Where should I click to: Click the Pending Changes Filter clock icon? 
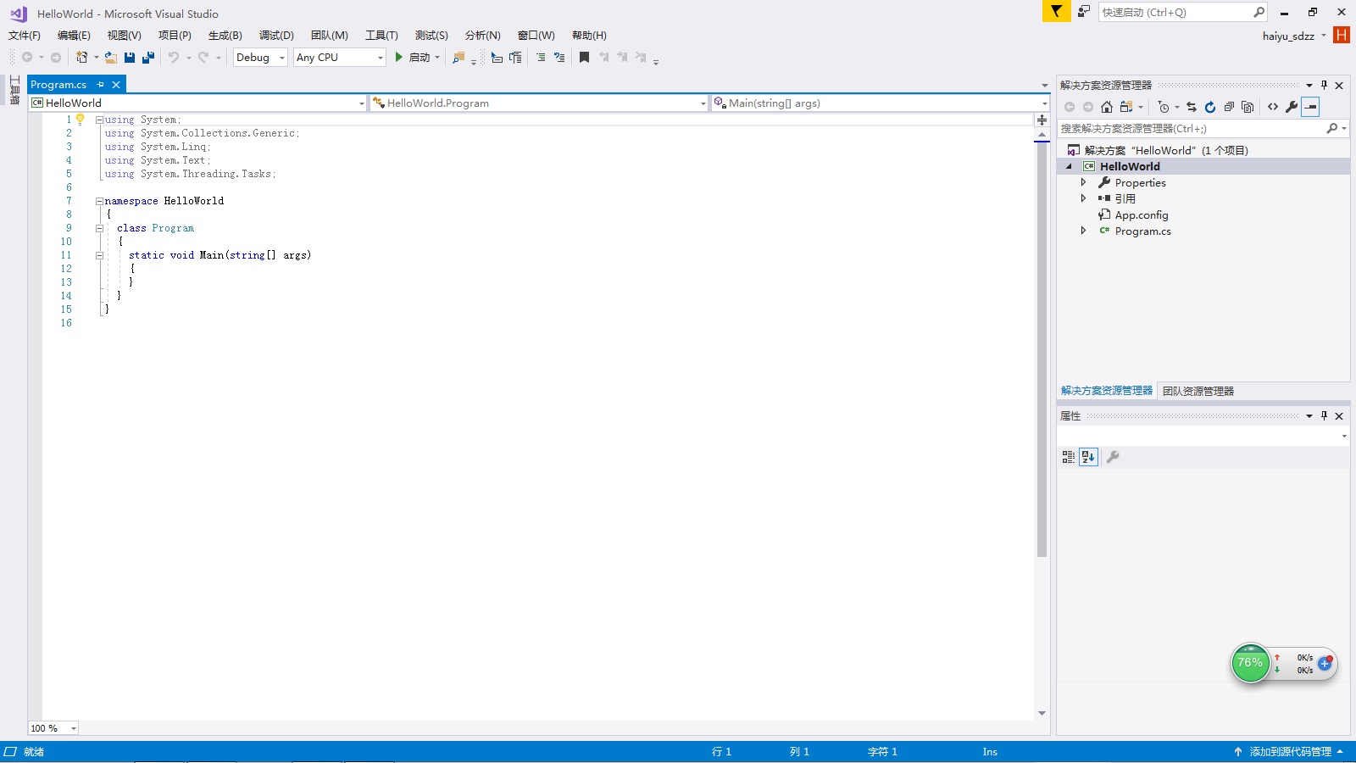click(1164, 107)
